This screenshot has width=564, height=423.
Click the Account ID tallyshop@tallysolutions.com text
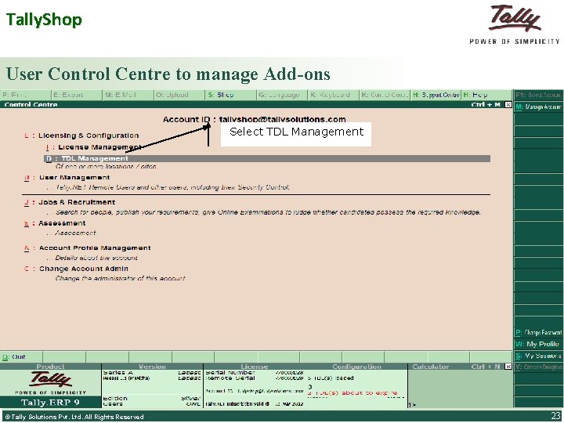point(255,119)
